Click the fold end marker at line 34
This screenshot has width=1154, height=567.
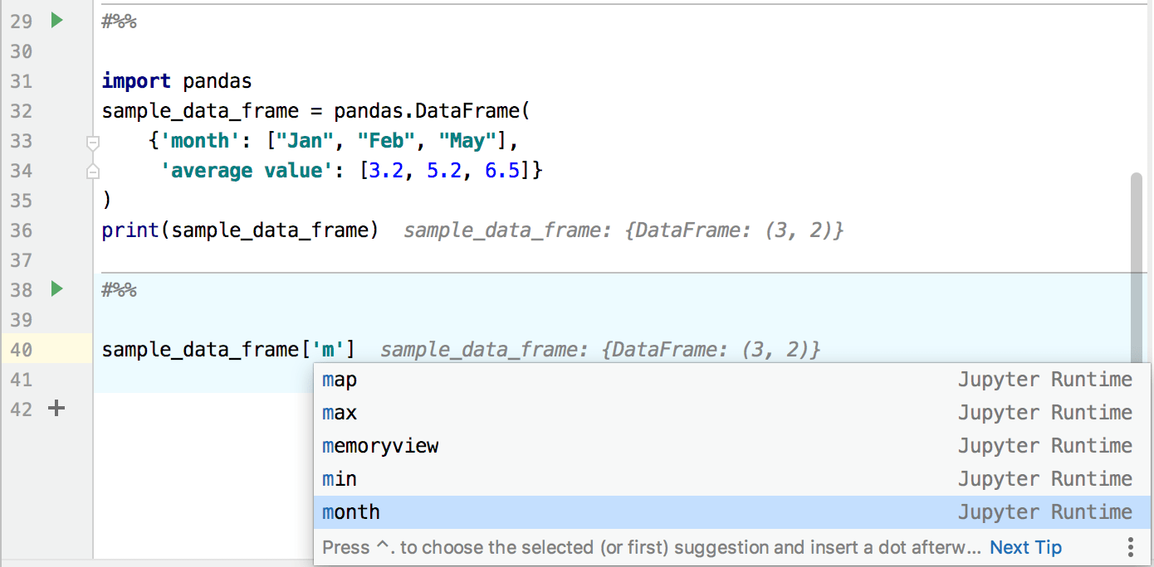pyautogui.click(x=92, y=172)
